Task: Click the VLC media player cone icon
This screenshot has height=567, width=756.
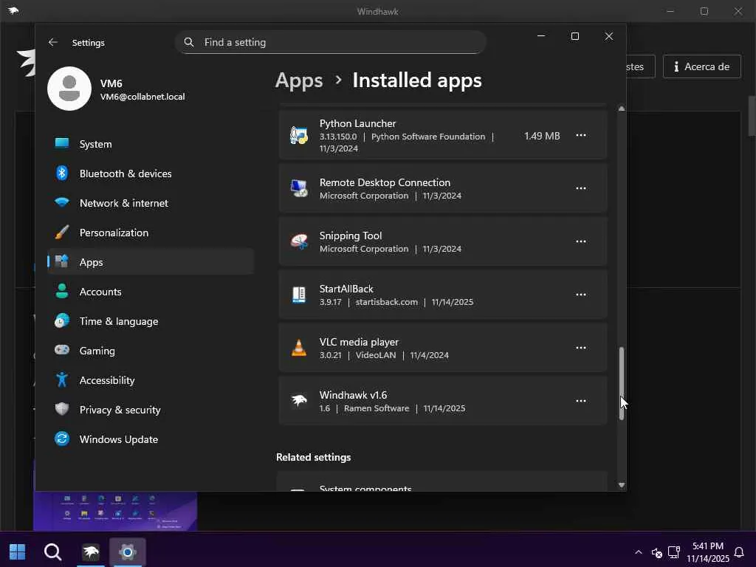Action: click(299, 348)
